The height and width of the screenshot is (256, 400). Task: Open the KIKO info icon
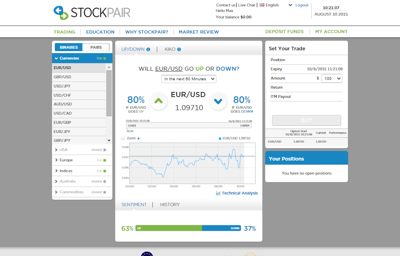(x=179, y=50)
